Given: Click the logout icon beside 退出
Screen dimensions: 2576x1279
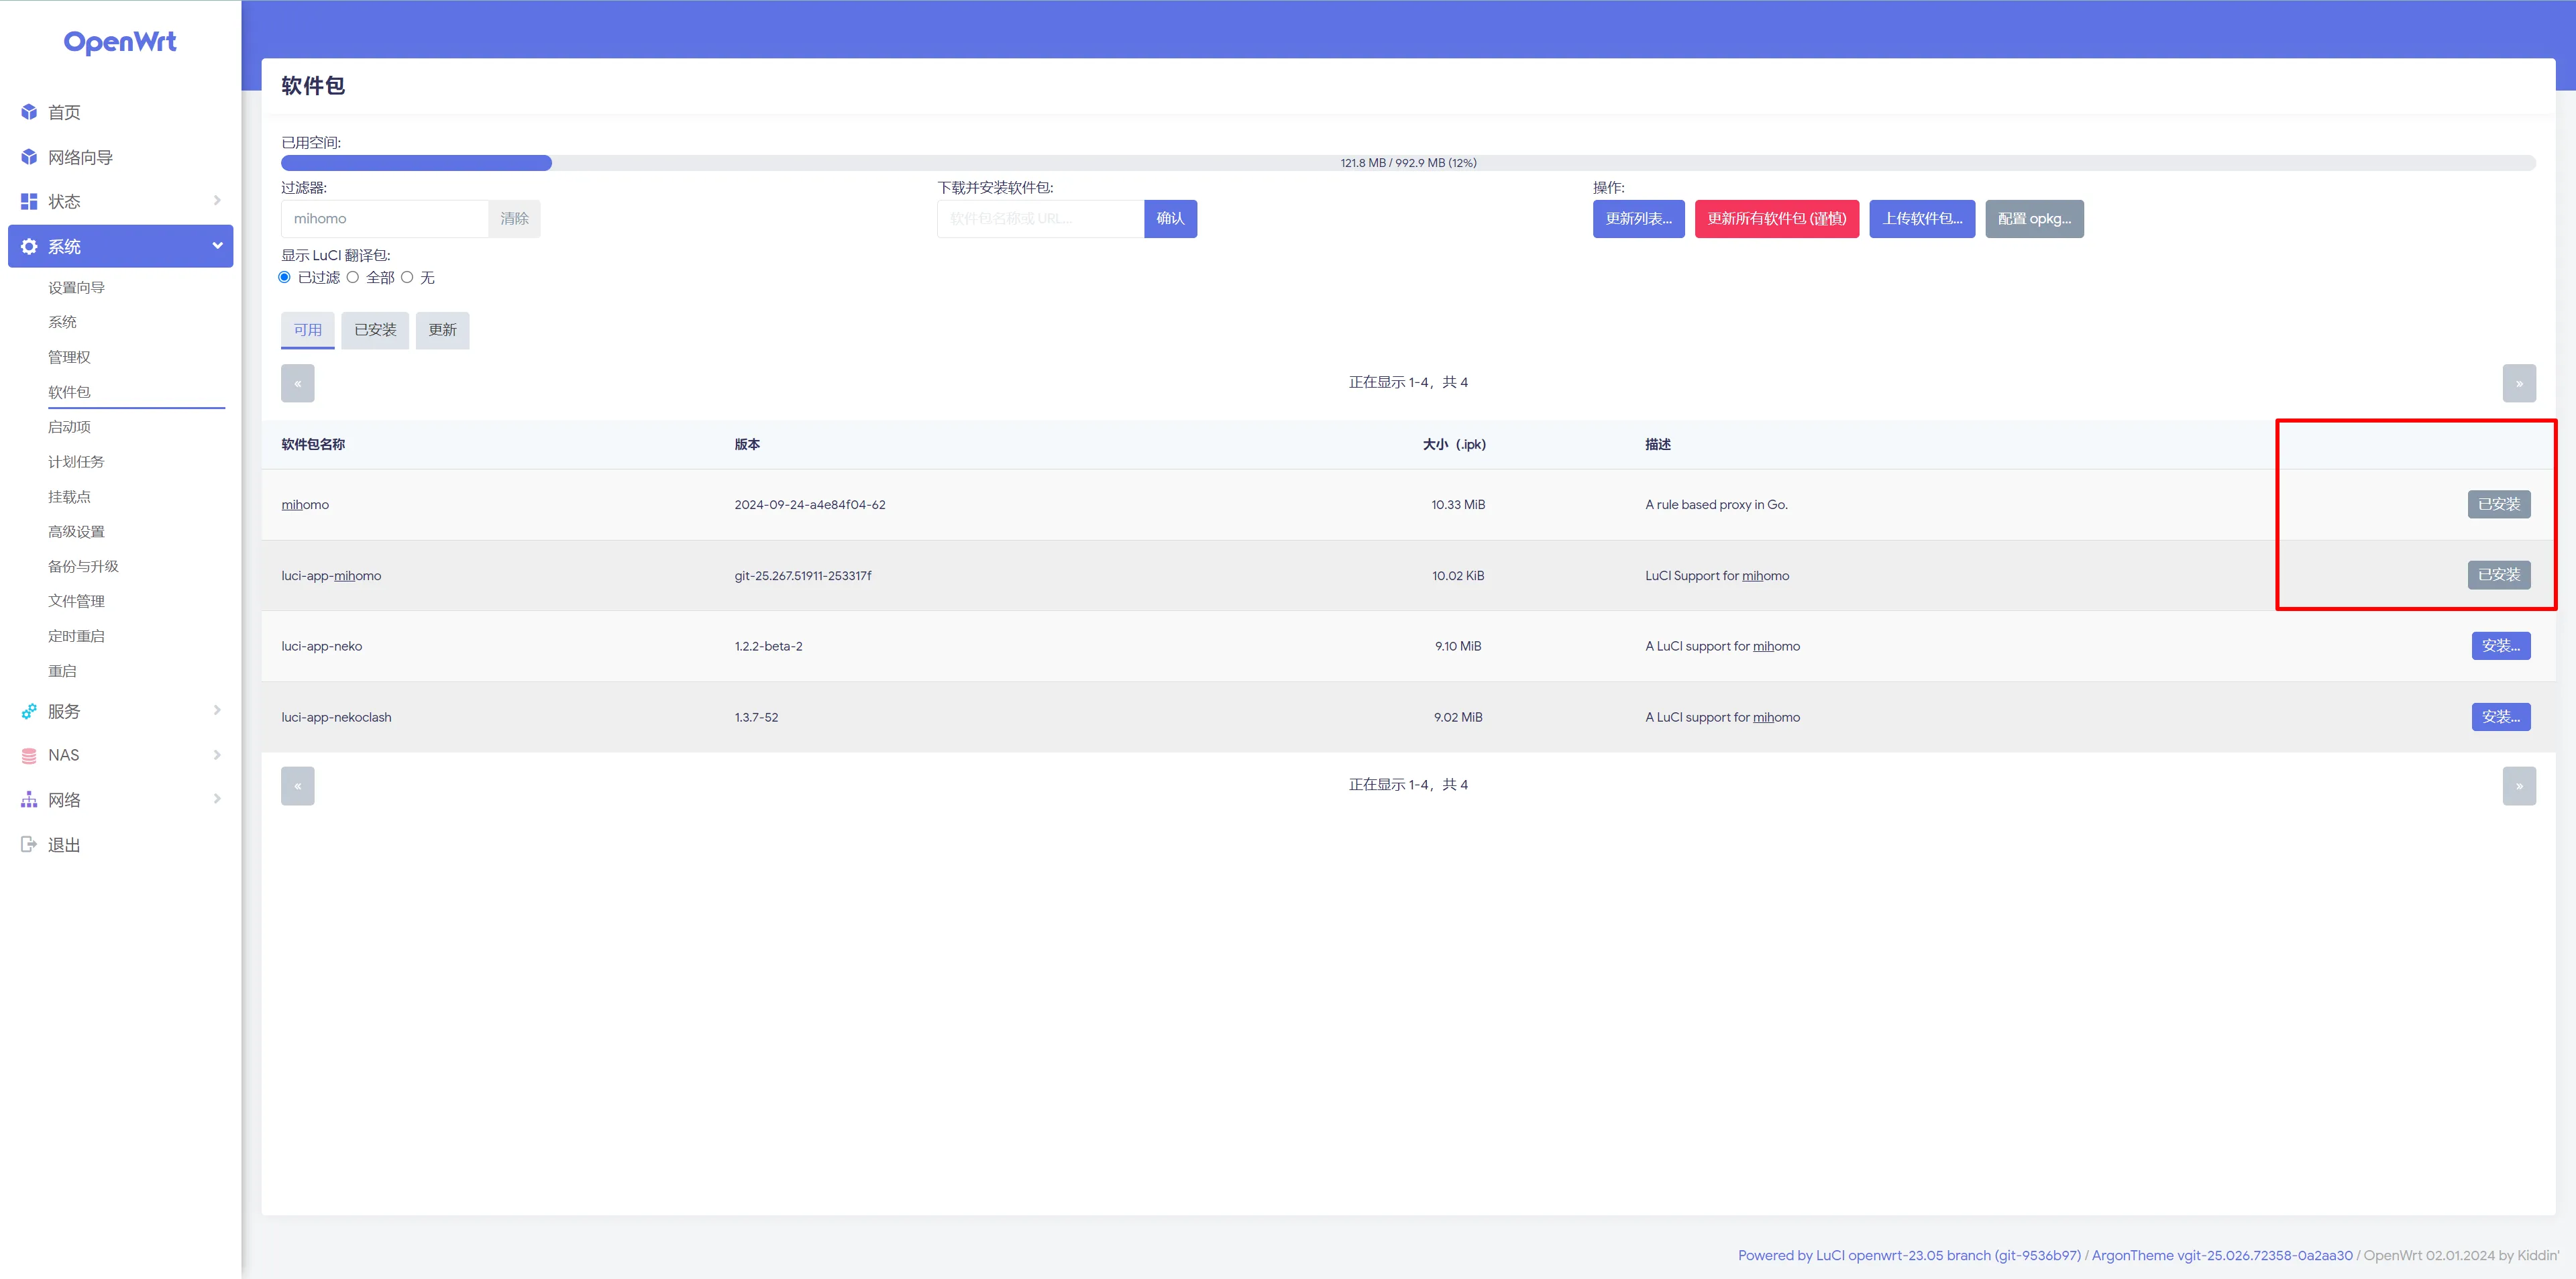Looking at the screenshot, I should tap(29, 844).
